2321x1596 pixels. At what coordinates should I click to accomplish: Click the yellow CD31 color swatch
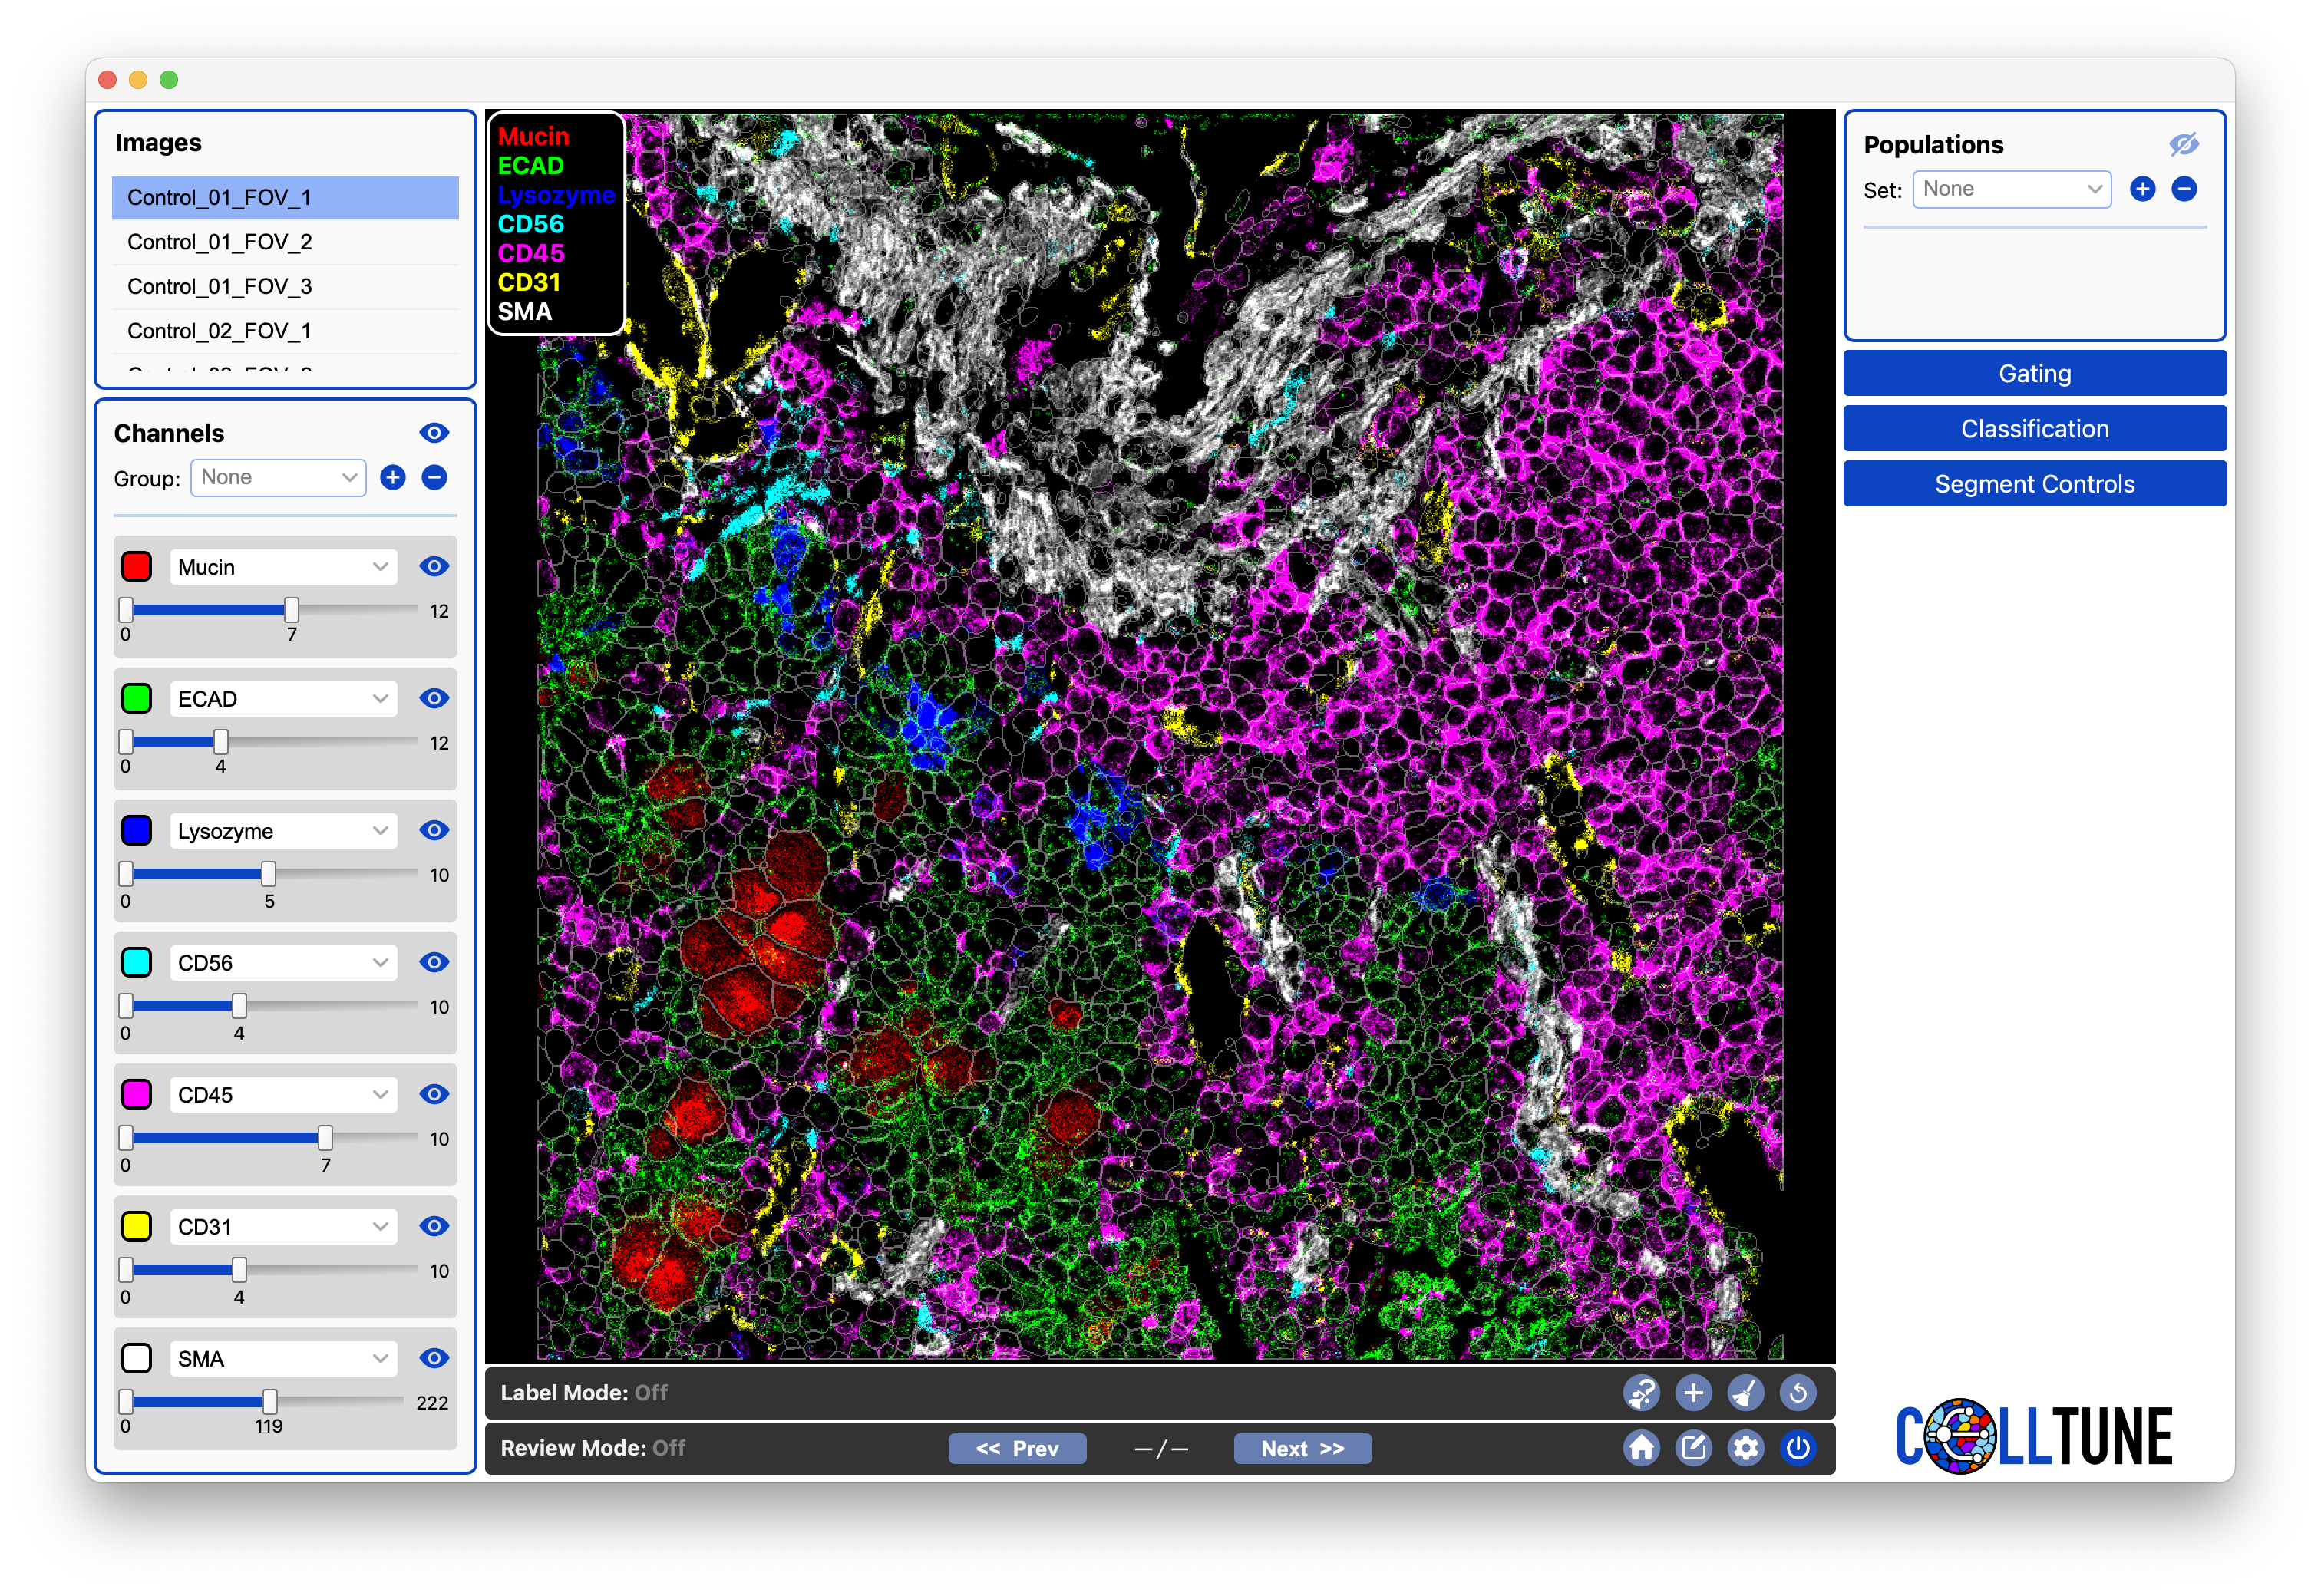tap(137, 1226)
